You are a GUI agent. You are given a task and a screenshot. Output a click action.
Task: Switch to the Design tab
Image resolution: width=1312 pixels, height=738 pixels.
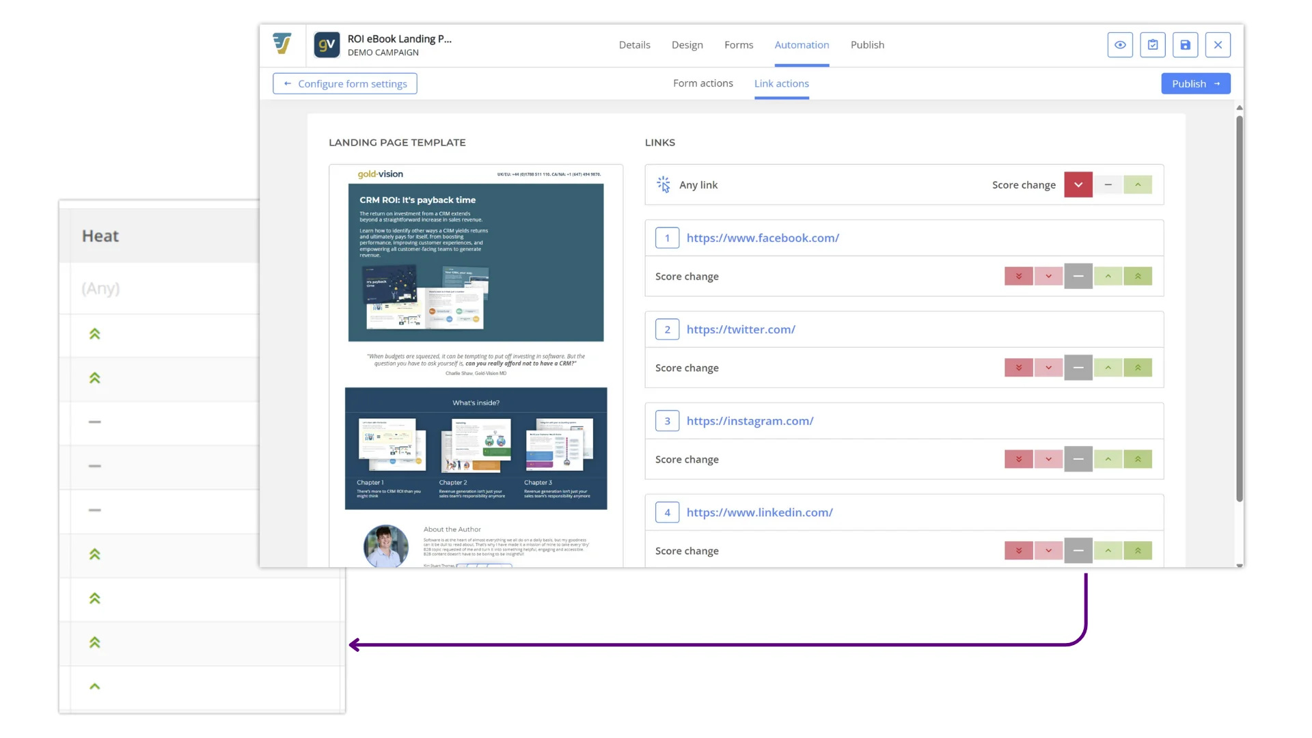click(687, 45)
